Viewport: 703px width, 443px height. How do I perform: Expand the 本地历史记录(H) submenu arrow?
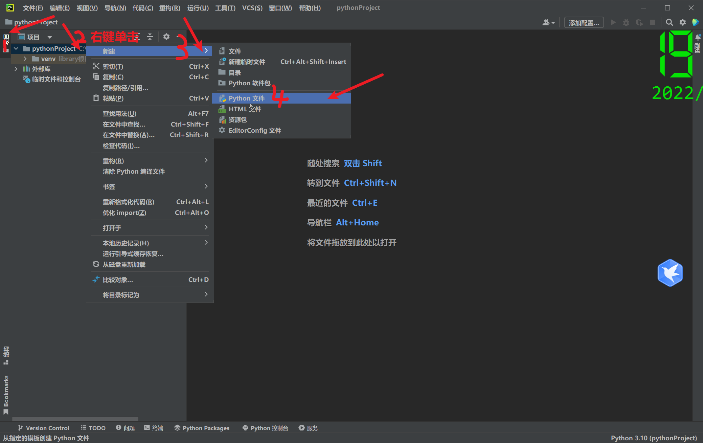(206, 243)
